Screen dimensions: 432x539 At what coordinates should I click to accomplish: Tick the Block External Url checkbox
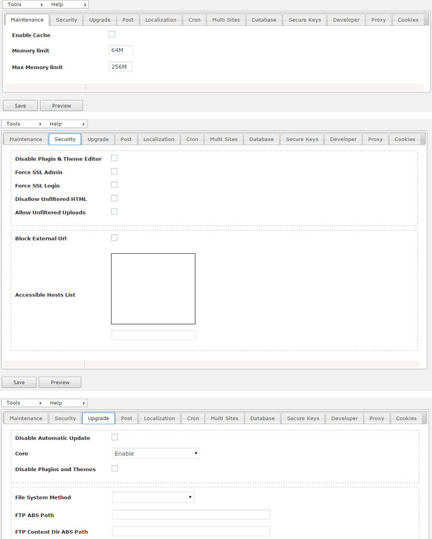pos(115,238)
